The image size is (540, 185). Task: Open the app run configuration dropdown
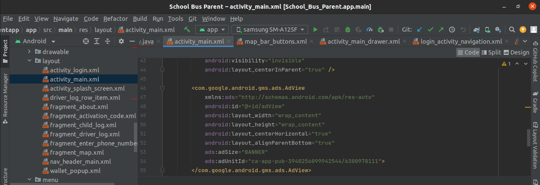(212, 30)
